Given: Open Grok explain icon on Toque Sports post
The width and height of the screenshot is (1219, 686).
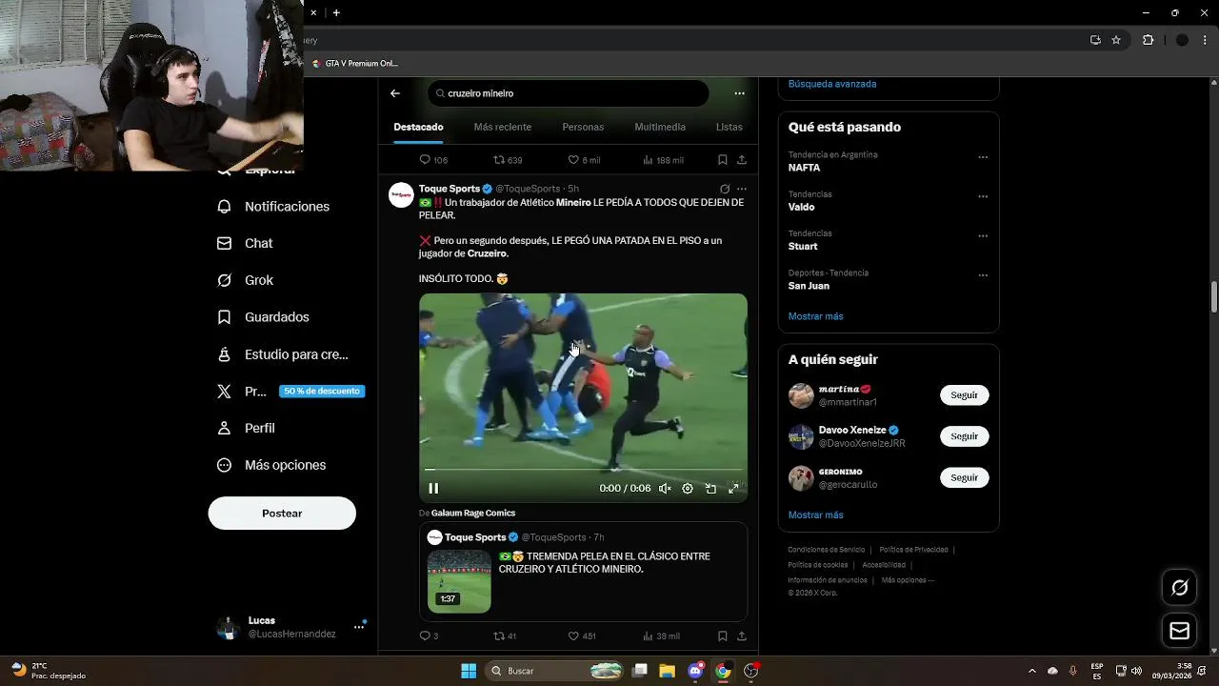Looking at the screenshot, I should coord(725,189).
